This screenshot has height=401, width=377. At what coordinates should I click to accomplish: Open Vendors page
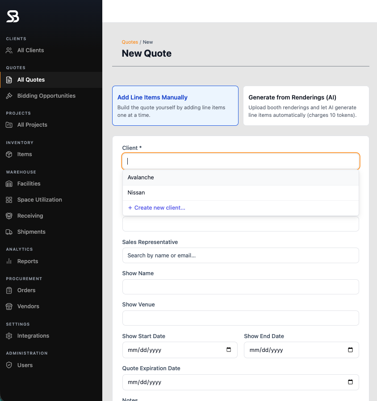28,306
